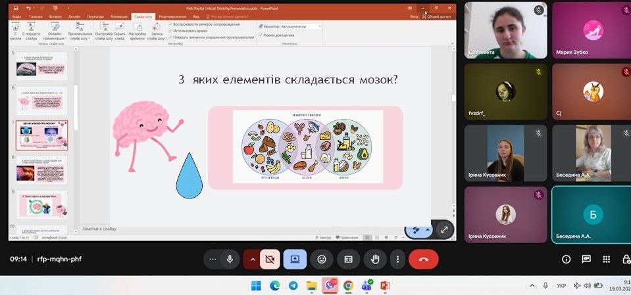This screenshot has width=631, height=295.
Task: Open the meeting chat panel
Action: coord(586,260)
